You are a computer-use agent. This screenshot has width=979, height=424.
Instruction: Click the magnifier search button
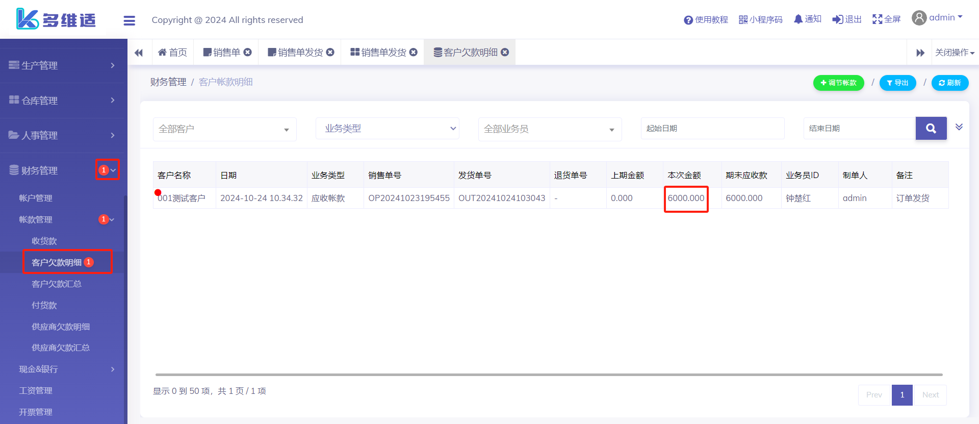coord(931,129)
